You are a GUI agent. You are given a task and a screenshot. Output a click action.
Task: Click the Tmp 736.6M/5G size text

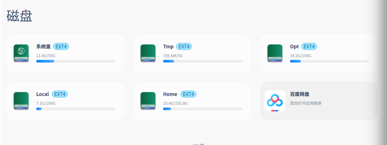click(x=173, y=55)
